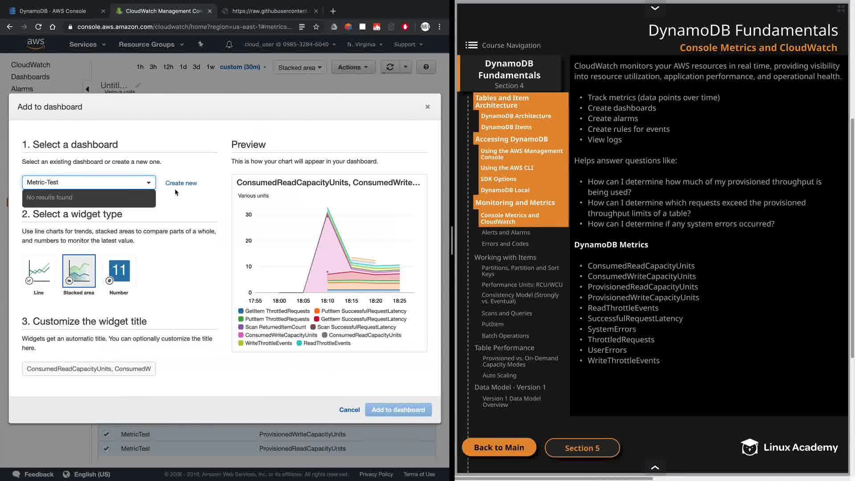
Task: Click the pin shortcuts icon in AWS navbar
Action: pos(200,45)
